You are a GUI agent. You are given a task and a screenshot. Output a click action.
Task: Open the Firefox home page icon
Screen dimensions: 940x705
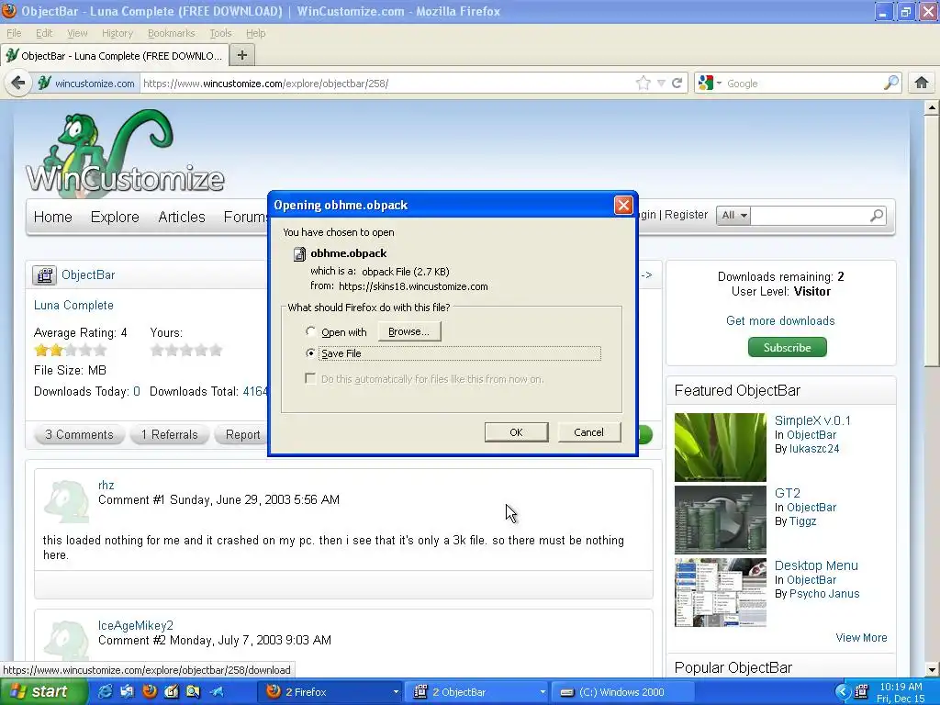(922, 83)
